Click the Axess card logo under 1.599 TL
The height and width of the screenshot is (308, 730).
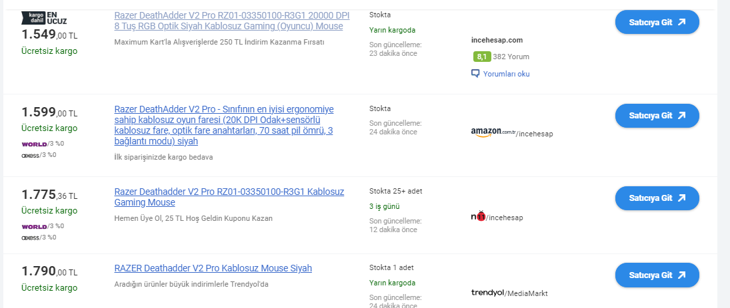pyautogui.click(x=30, y=155)
